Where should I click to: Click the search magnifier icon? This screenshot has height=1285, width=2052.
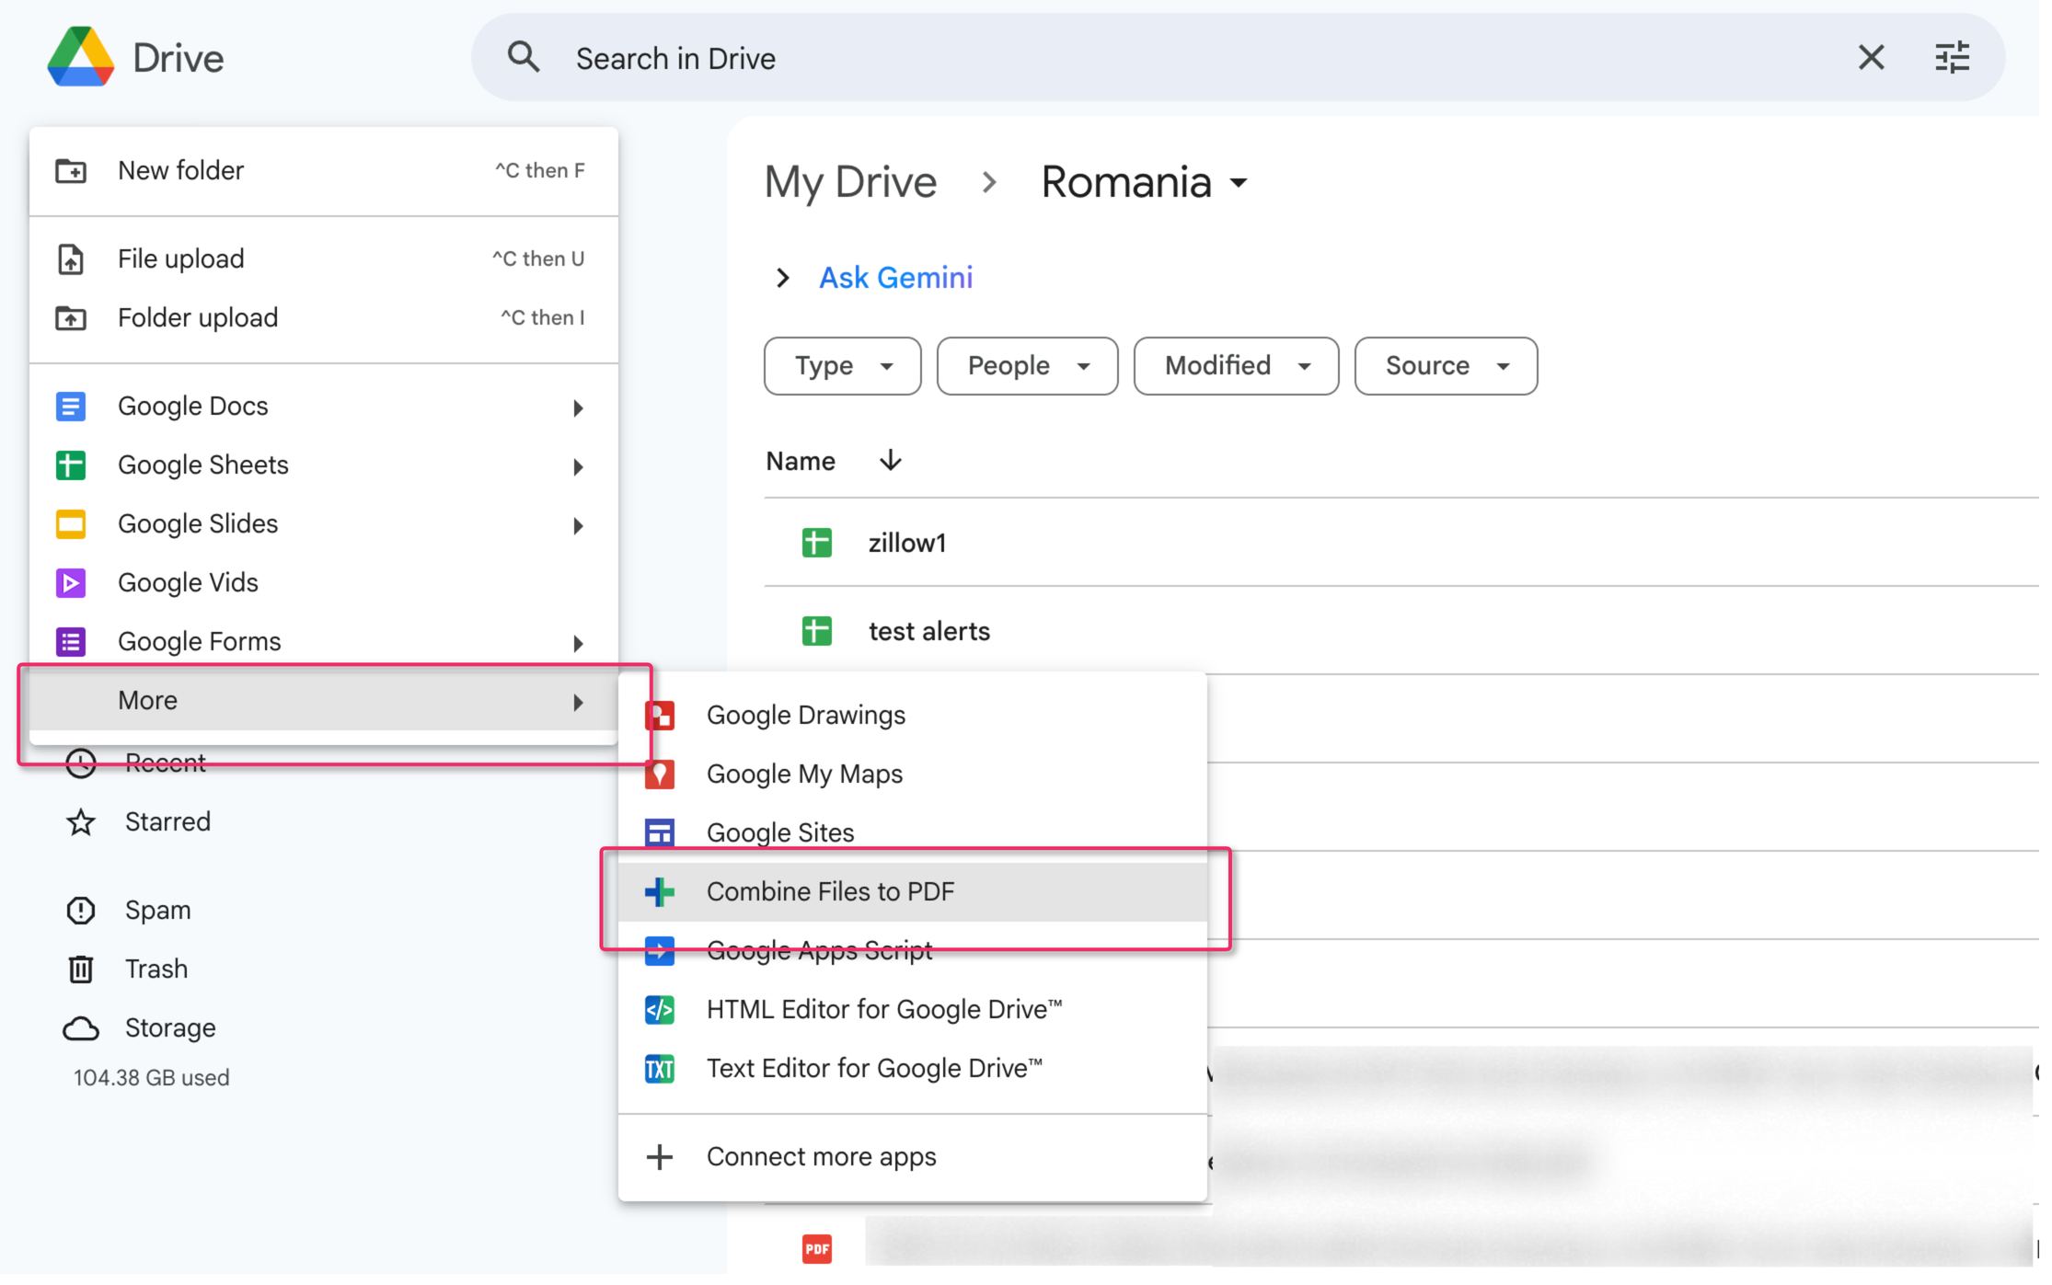524,57
